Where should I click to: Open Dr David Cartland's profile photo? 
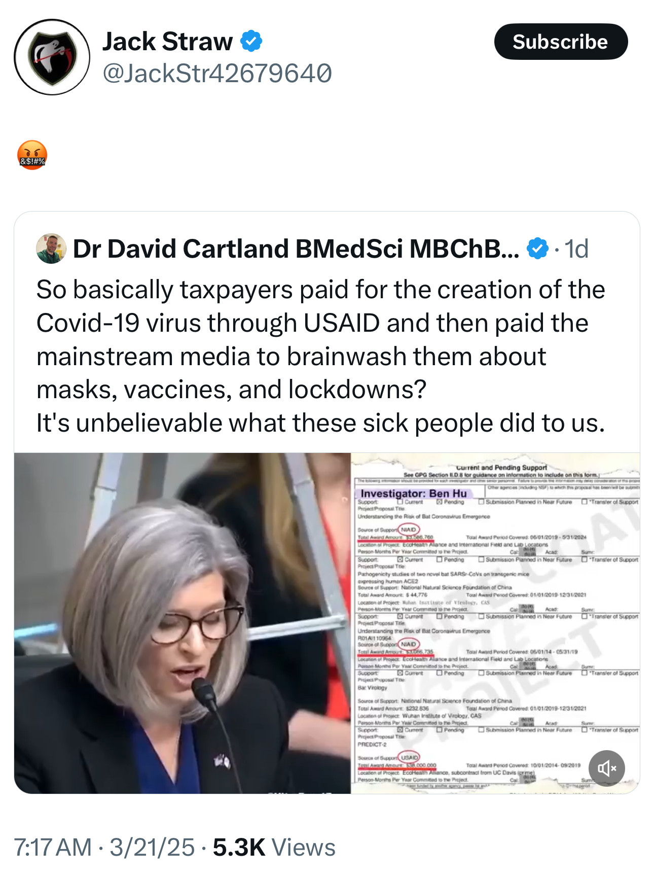[x=51, y=249]
